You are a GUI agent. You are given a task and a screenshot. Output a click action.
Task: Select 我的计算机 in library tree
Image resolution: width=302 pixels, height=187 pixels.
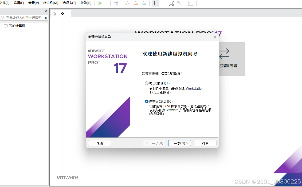pyautogui.click(x=17, y=26)
